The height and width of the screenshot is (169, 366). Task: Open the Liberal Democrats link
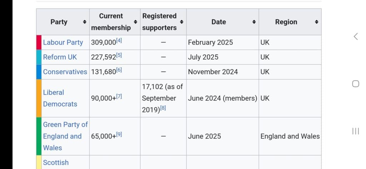(60, 98)
